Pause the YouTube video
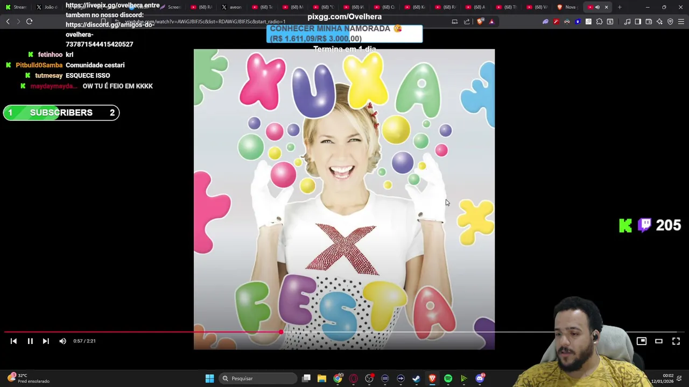Viewport: 689px width, 387px height. coord(30,341)
